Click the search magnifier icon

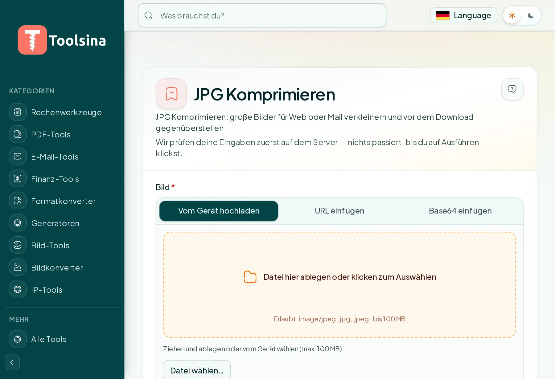click(x=149, y=15)
